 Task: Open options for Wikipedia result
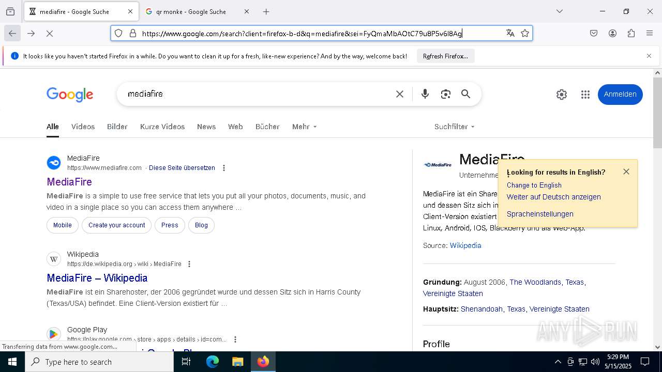click(x=189, y=264)
